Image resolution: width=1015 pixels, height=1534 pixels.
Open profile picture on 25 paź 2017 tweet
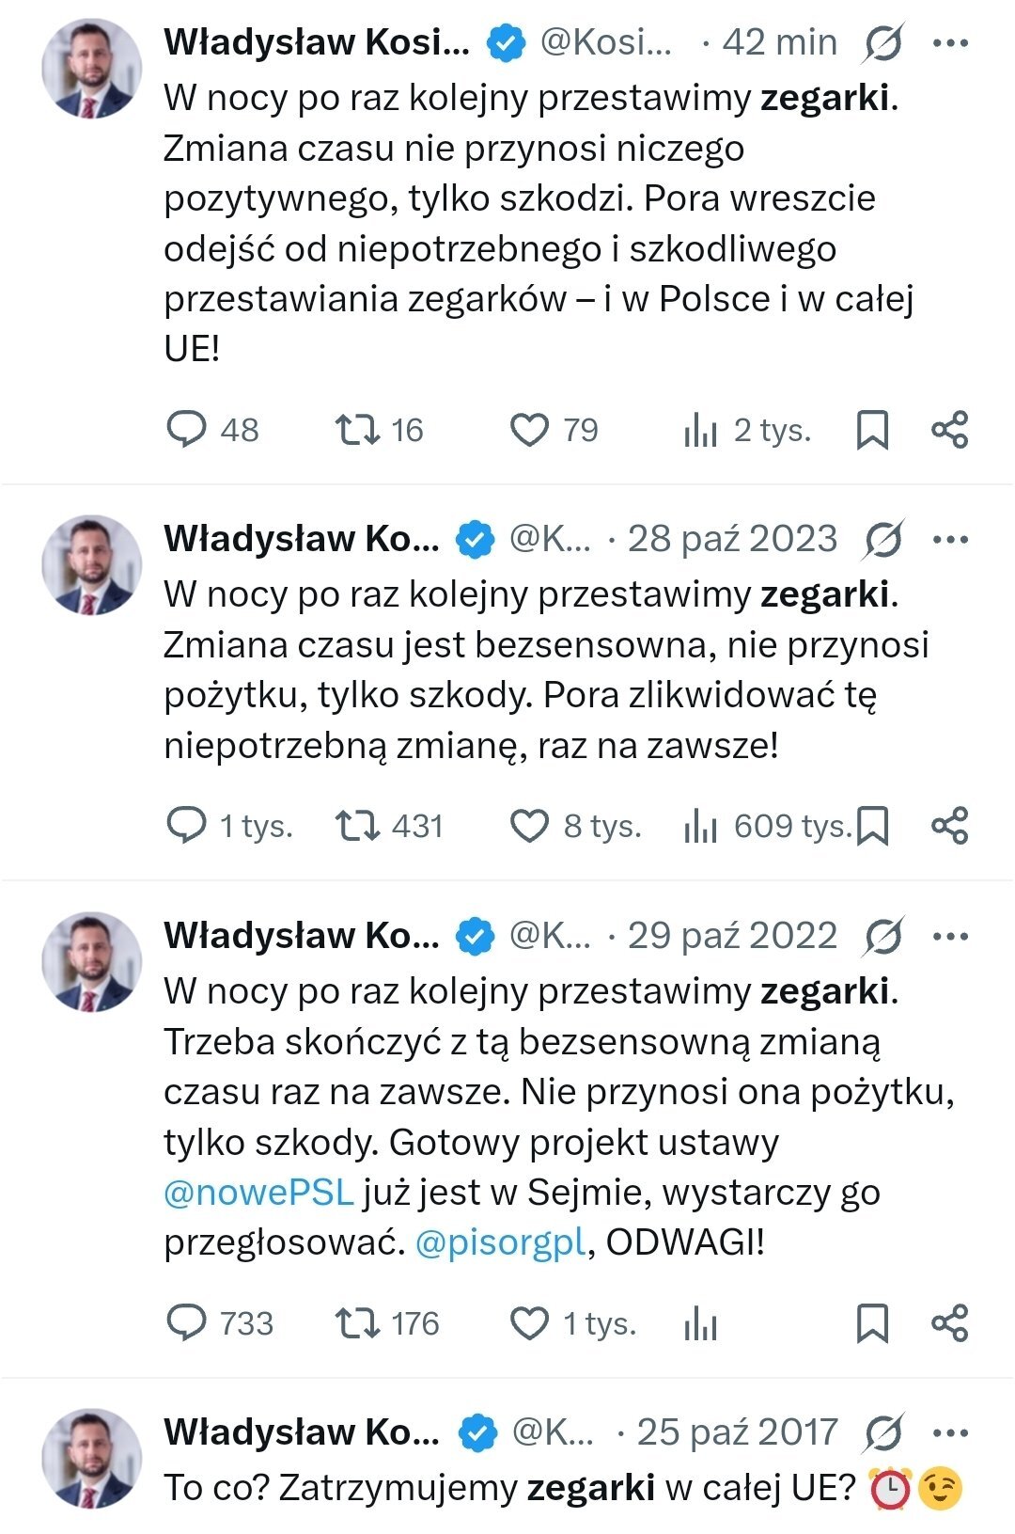(x=91, y=1458)
